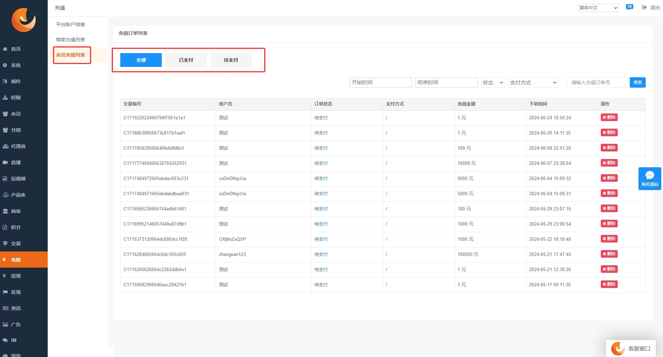
Task: Click 待支付 status for 2024-05-17 09:11:30 order
Action: 321,285
